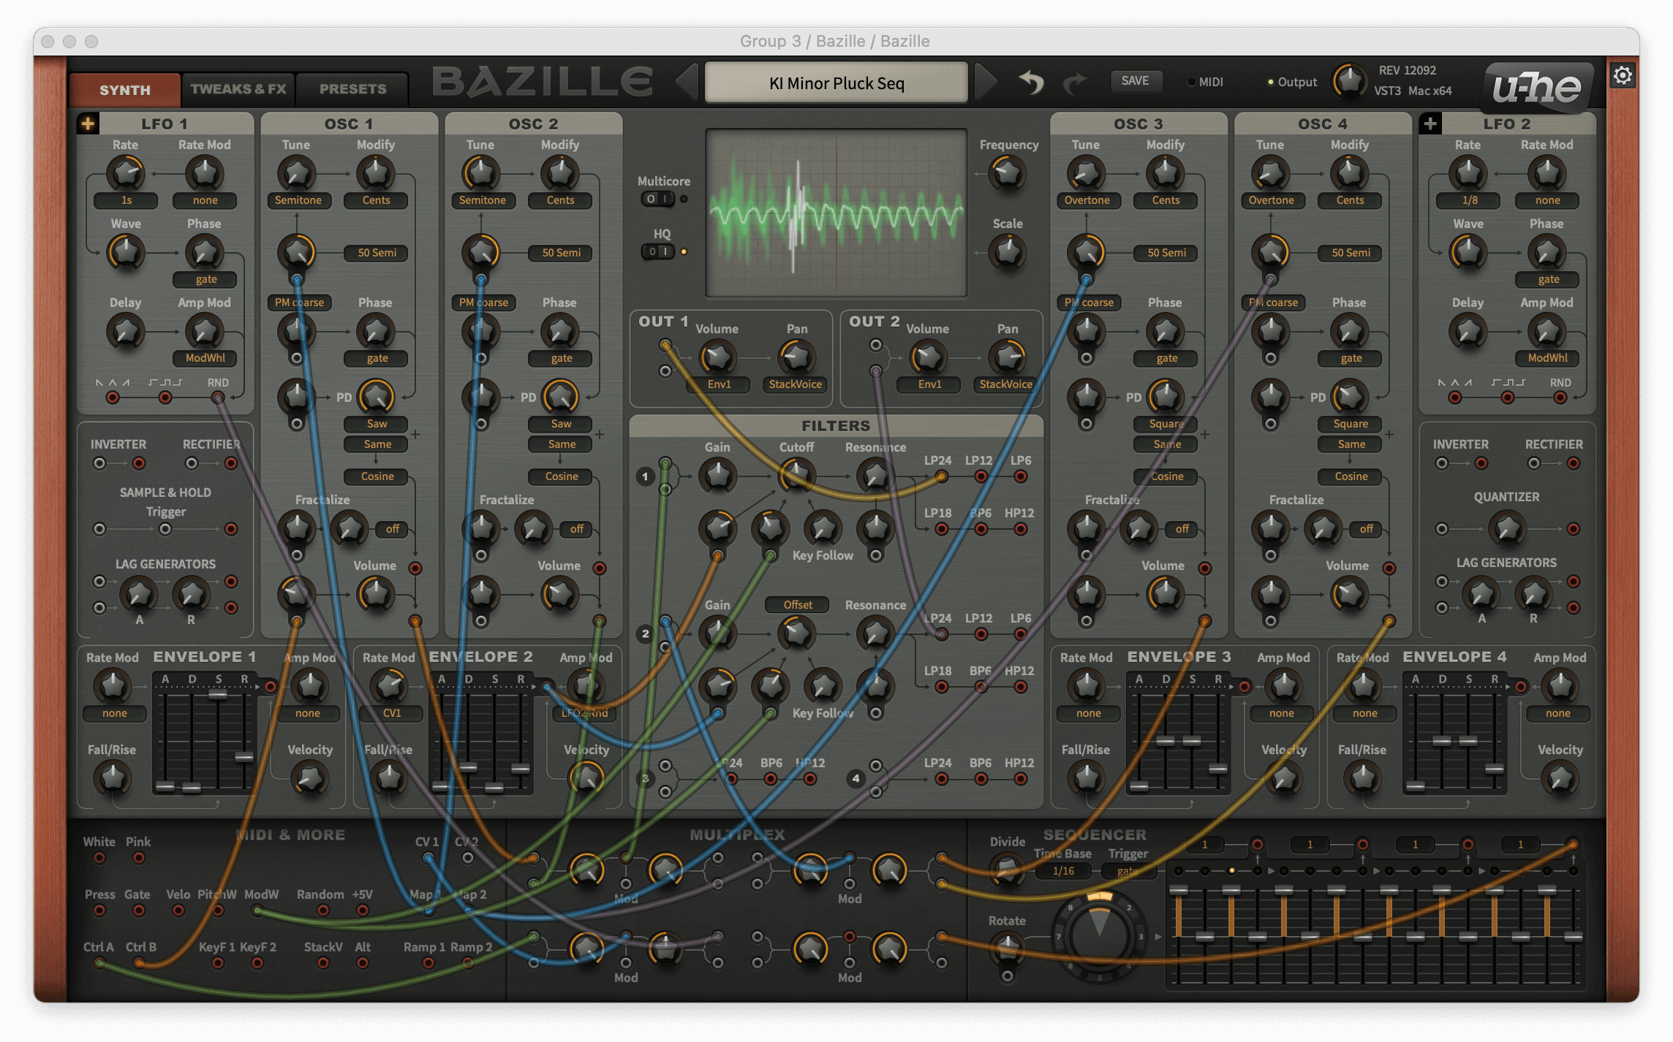Click the first sequencer step slider
This screenshot has width=1673, height=1042.
click(x=1179, y=935)
